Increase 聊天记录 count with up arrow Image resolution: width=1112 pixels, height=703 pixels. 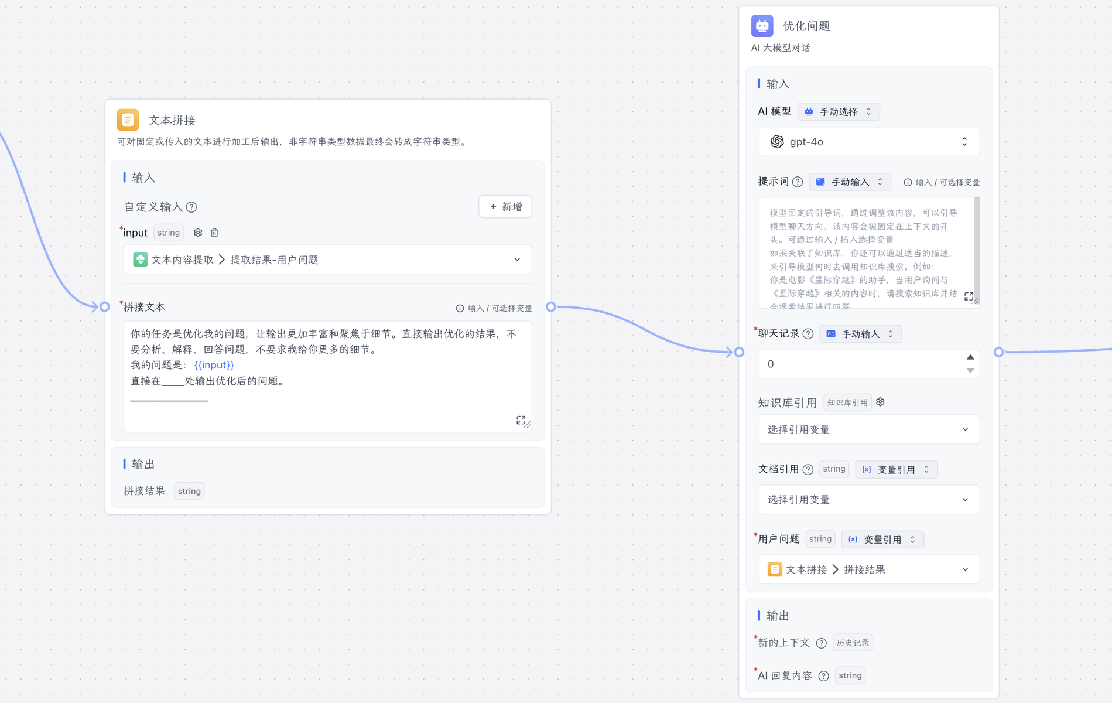(x=970, y=357)
